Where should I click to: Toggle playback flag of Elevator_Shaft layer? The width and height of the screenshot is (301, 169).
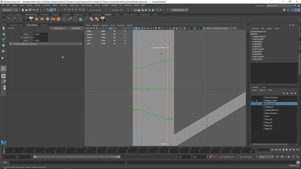point(257,100)
